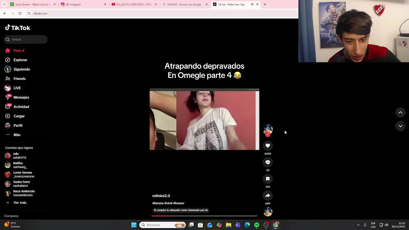Close the Instagram tab
409x230 pixels.
(105, 4)
